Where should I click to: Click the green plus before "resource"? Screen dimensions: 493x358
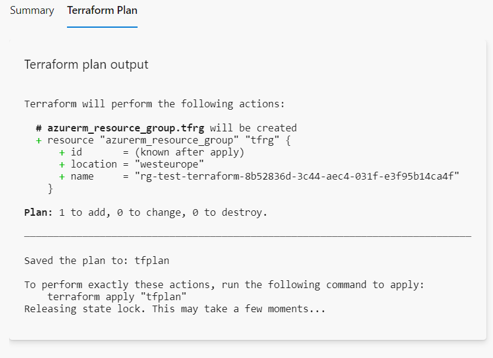pyautogui.click(x=39, y=140)
